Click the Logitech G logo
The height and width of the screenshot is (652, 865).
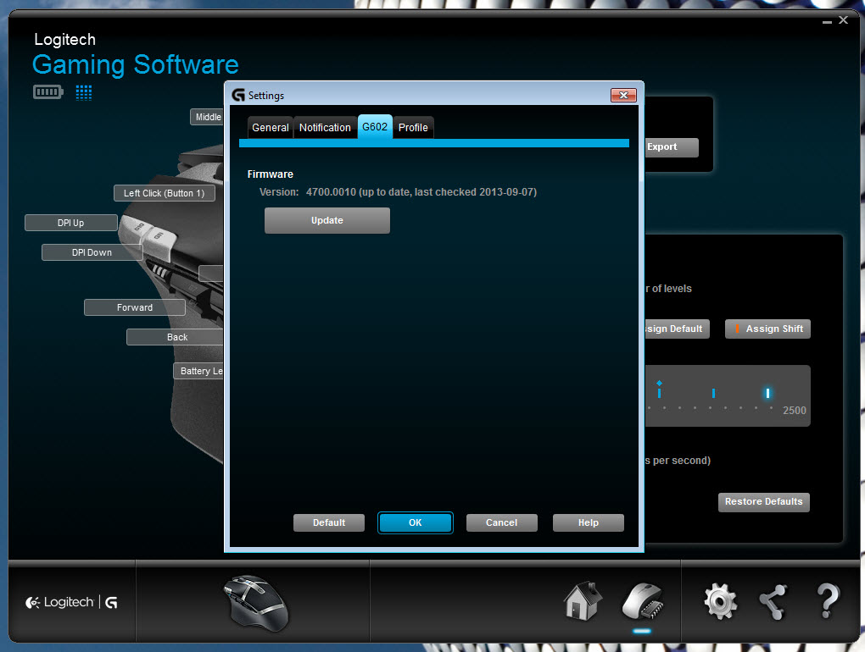pyautogui.click(x=72, y=602)
